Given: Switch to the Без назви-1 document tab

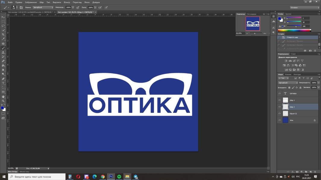Looking at the screenshot, I should (30, 12).
